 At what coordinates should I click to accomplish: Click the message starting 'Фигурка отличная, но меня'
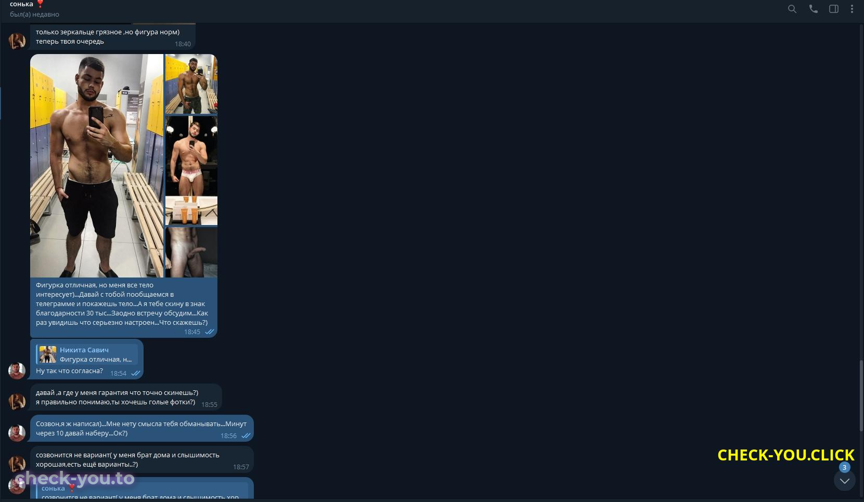pyautogui.click(x=123, y=303)
